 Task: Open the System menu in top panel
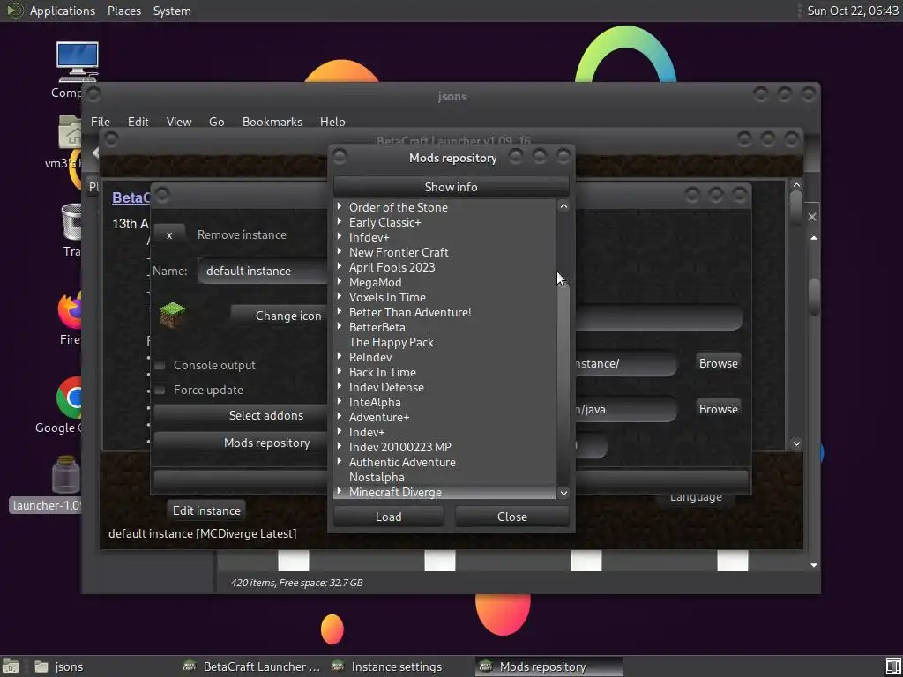coord(172,11)
